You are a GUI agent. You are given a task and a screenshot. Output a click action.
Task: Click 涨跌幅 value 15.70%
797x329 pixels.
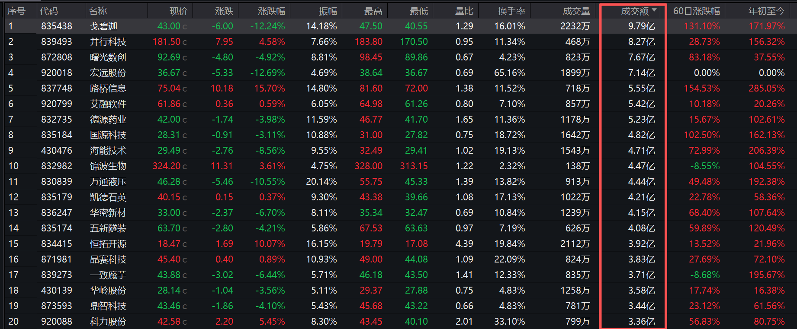[x=270, y=89]
